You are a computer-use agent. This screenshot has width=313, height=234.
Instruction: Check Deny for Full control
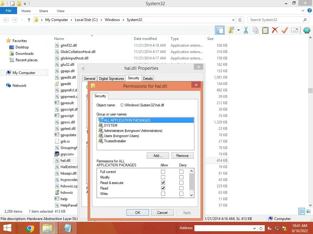tap(181, 172)
